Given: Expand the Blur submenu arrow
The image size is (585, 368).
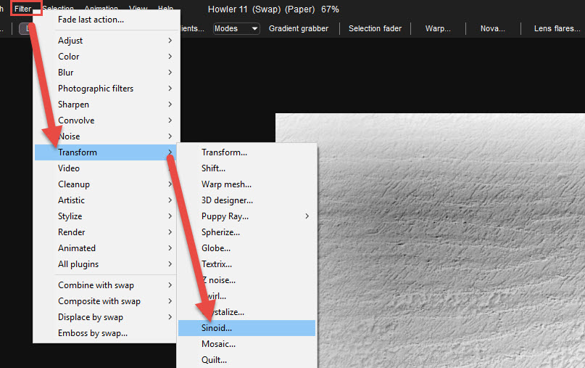Looking at the screenshot, I should click(170, 73).
